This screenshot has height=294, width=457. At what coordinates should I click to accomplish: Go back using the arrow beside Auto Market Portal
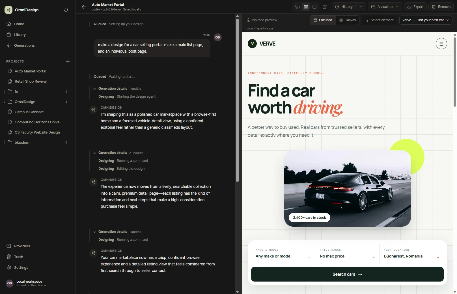click(84, 7)
